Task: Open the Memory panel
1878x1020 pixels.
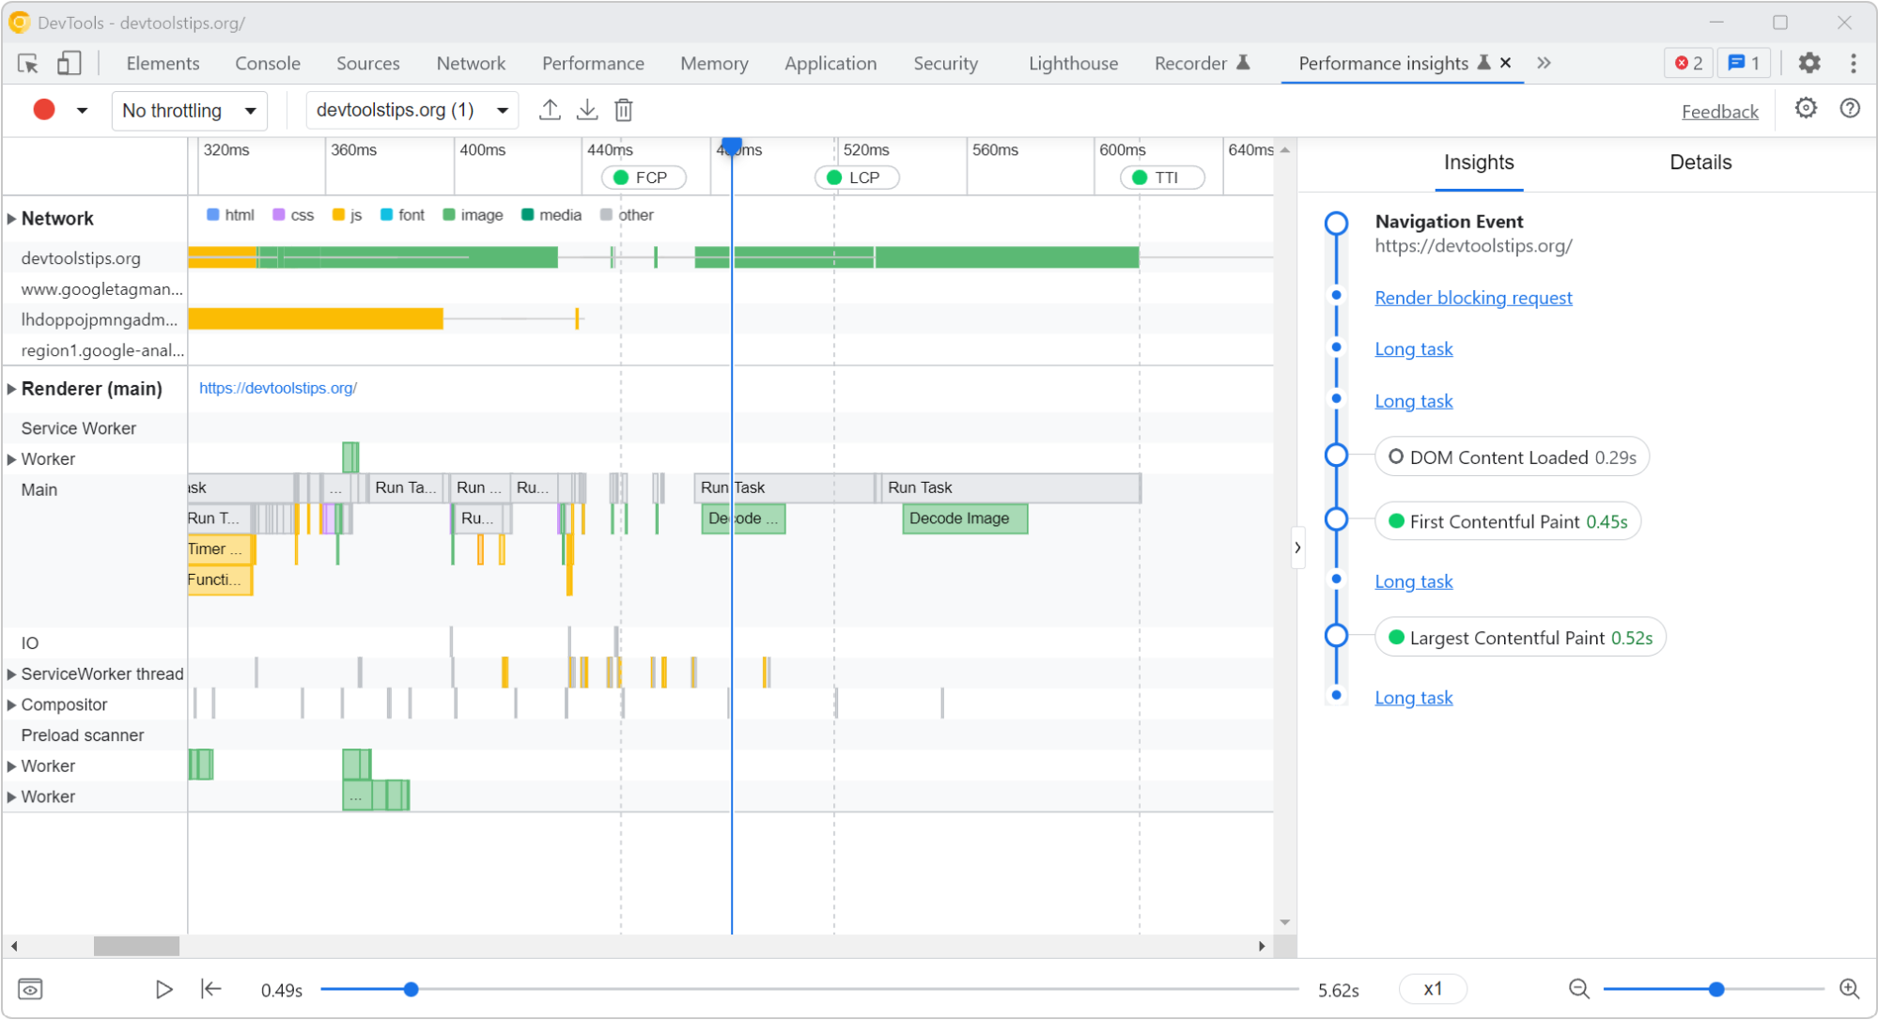Action: [714, 63]
